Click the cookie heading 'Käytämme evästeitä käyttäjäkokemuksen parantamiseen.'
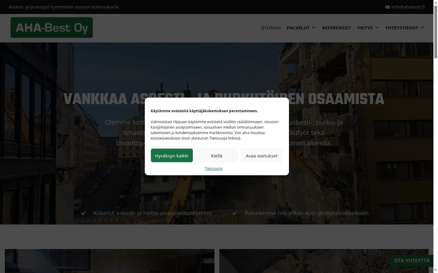This screenshot has width=438, height=273. click(204, 111)
